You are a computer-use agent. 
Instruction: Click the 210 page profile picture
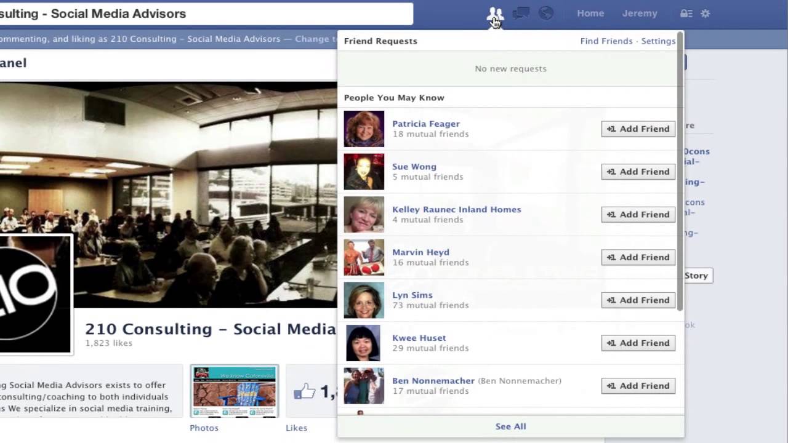click(35, 294)
